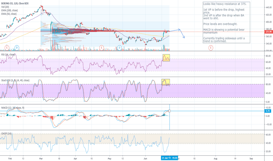Image resolution: width=273 pixels, height=161 pixels.
Task: Click the earnings E marker in late January
Action: coord(7,47)
